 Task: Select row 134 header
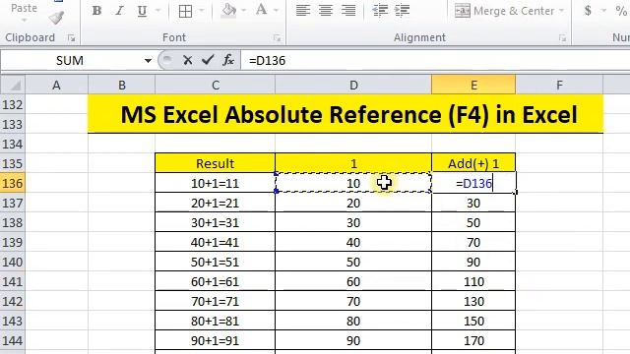[13, 144]
